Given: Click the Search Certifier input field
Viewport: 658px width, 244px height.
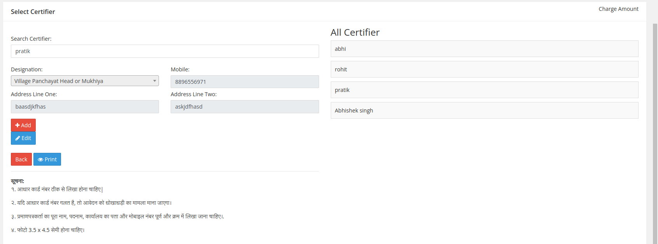Looking at the screenshot, I should point(165,51).
